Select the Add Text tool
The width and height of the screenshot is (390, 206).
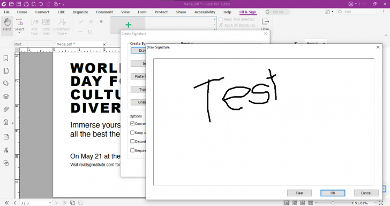click(x=34, y=27)
